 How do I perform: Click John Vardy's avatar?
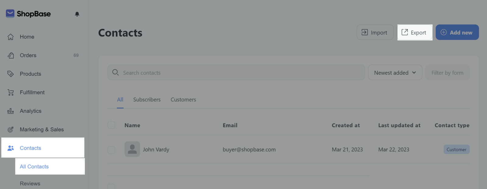point(132,149)
